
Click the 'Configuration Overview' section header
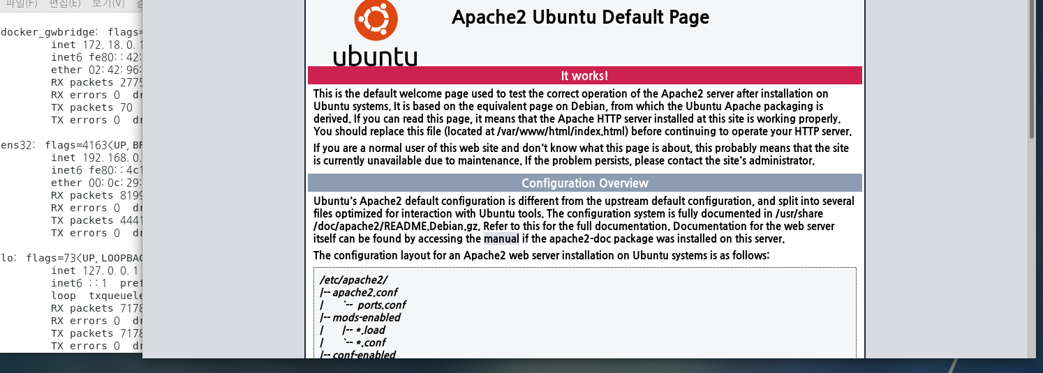(585, 183)
